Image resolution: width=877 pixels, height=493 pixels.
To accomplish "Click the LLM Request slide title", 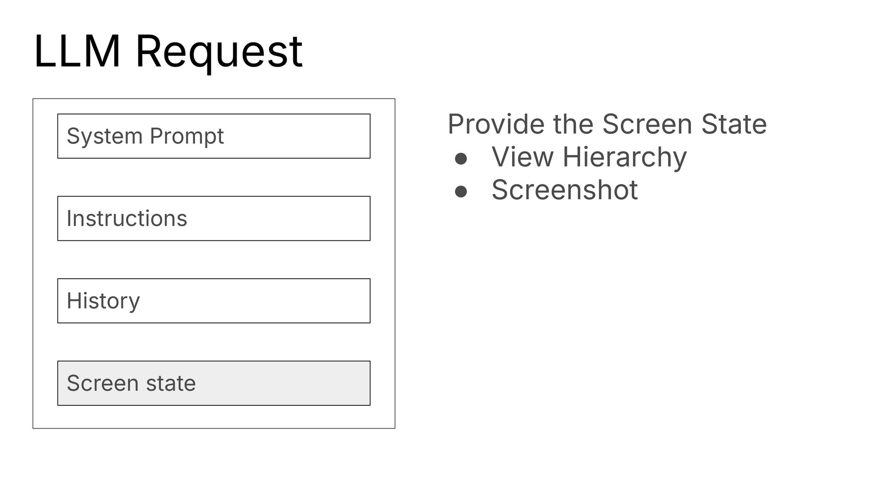I will pos(168,51).
